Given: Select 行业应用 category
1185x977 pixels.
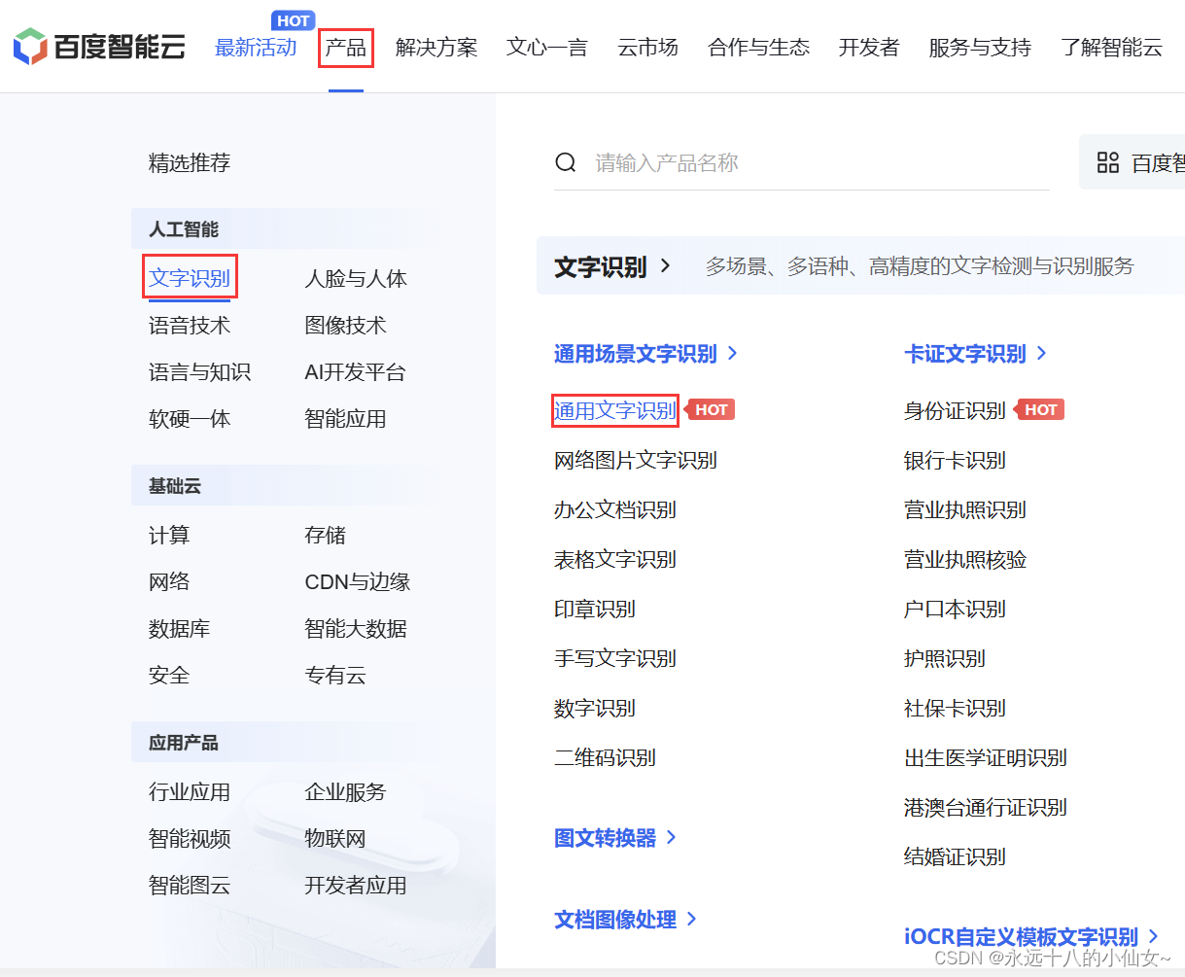Looking at the screenshot, I should (190, 791).
